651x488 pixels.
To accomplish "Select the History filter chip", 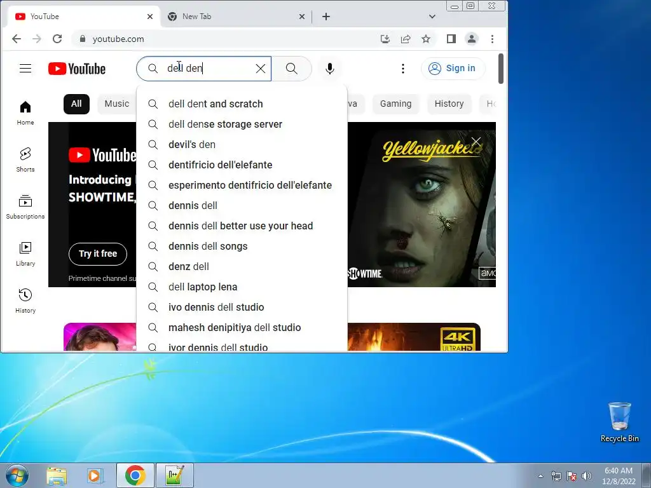I will pos(449,104).
